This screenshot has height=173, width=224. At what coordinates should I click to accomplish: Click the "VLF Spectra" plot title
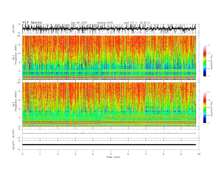(32, 22)
